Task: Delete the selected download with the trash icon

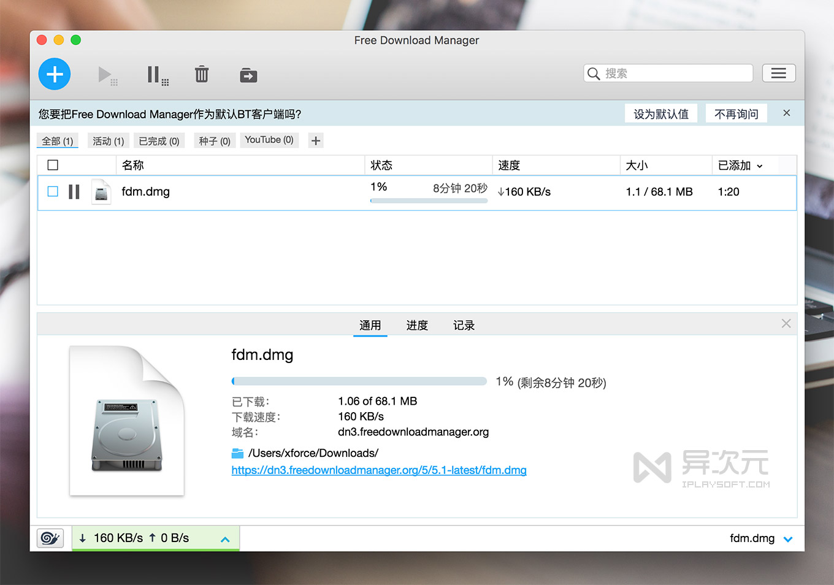Action: (202, 74)
